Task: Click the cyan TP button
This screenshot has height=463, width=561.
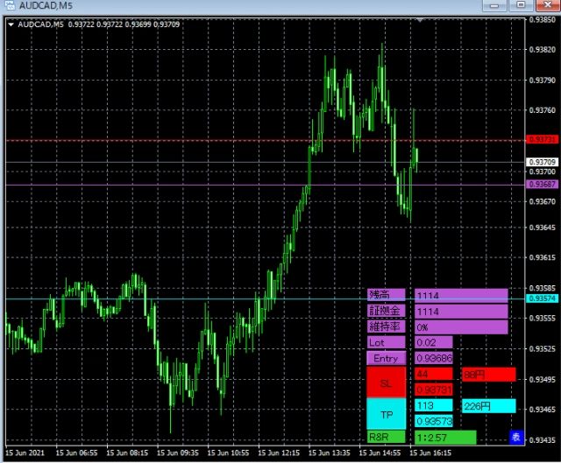Action: 386,414
